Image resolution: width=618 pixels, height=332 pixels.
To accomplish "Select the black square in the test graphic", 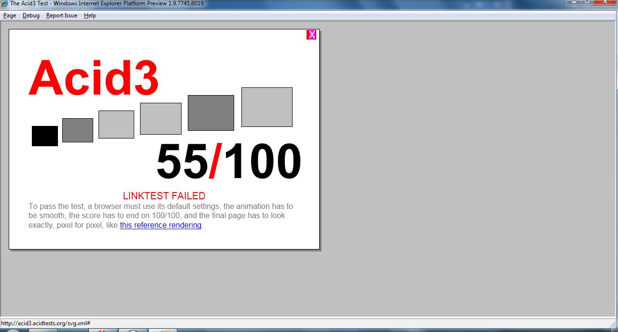I will [x=44, y=136].
